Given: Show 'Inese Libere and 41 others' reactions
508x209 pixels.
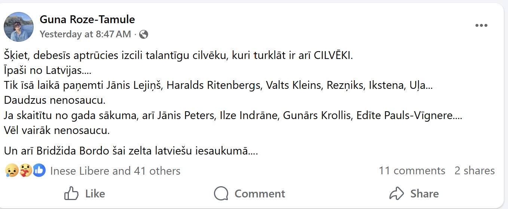Looking at the screenshot, I should [x=115, y=171].
